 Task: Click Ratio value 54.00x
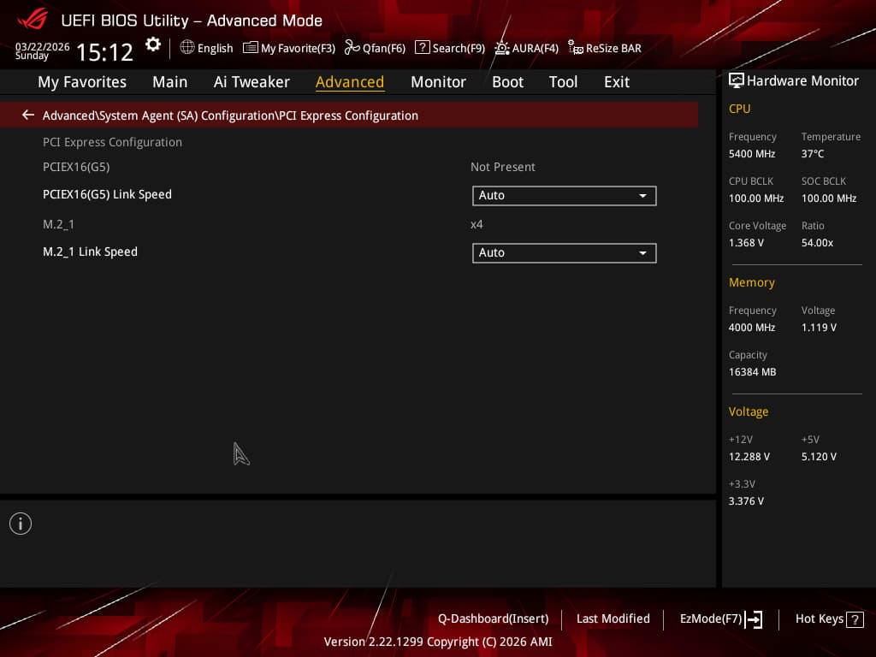817,243
